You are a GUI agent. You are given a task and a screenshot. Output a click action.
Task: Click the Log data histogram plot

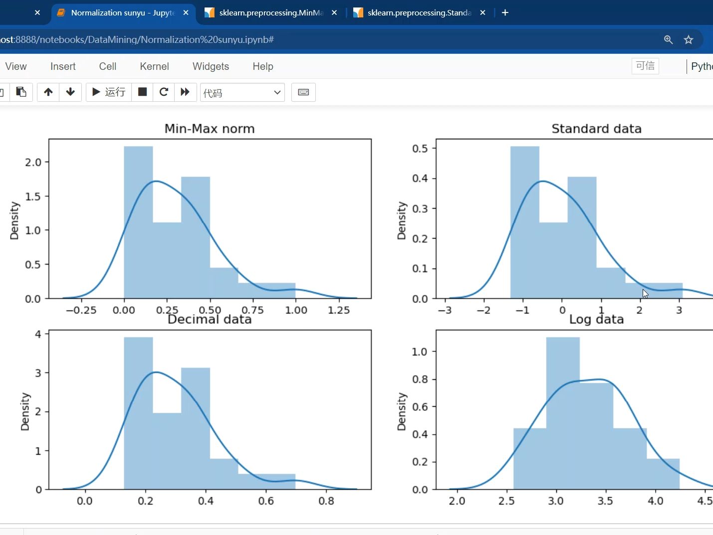click(x=574, y=409)
